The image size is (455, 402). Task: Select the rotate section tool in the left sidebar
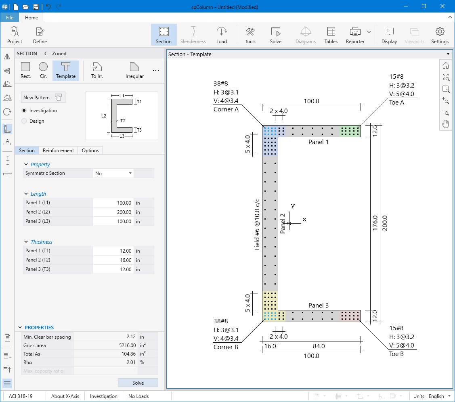coord(7,113)
